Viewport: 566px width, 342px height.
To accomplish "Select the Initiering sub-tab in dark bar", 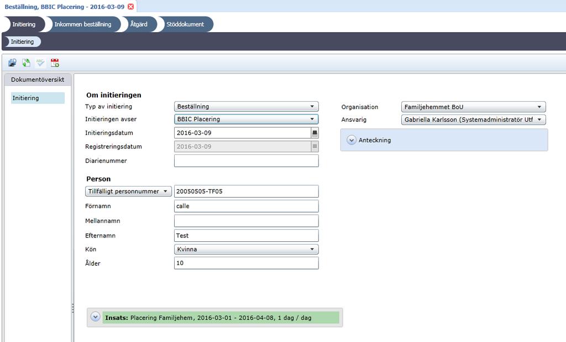I will click(x=22, y=42).
